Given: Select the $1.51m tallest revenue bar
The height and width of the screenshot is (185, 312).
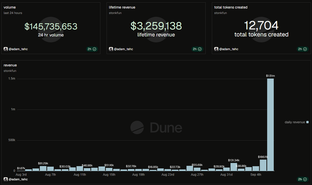Looking at the screenshot, I should (x=270, y=125).
